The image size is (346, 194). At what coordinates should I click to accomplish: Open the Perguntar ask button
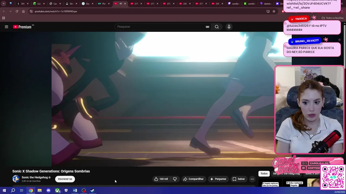click(x=218, y=179)
